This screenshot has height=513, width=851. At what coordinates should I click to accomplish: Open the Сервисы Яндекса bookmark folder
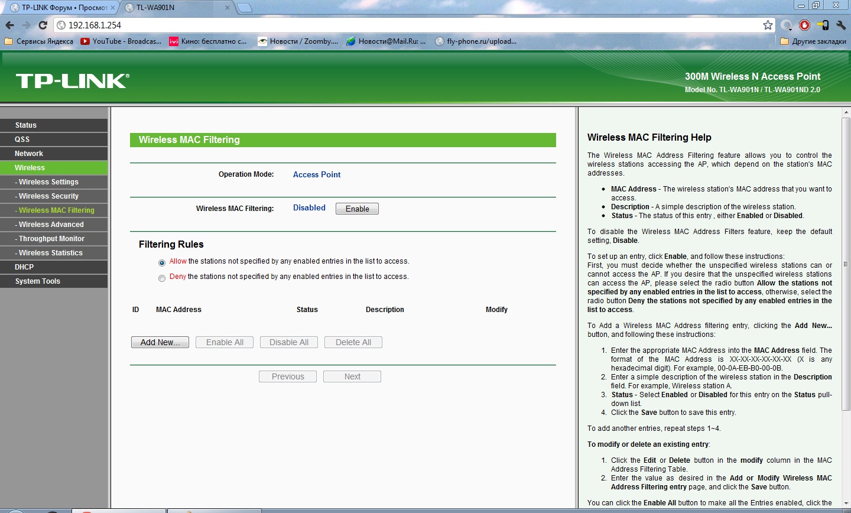point(39,41)
